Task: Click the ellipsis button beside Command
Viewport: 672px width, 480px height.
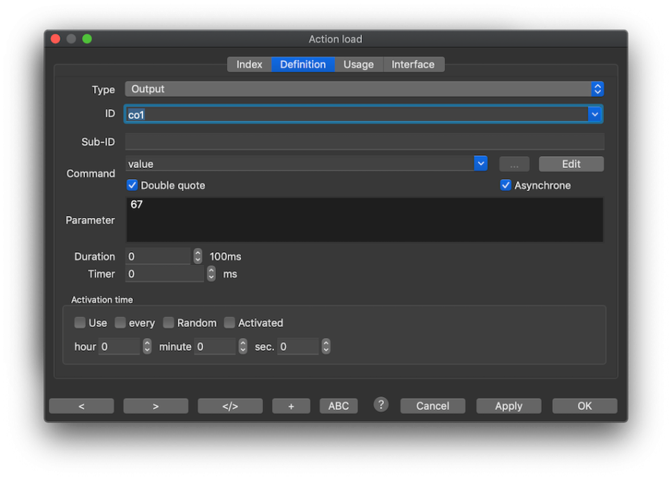Action: pyautogui.click(x=514, y=164)
